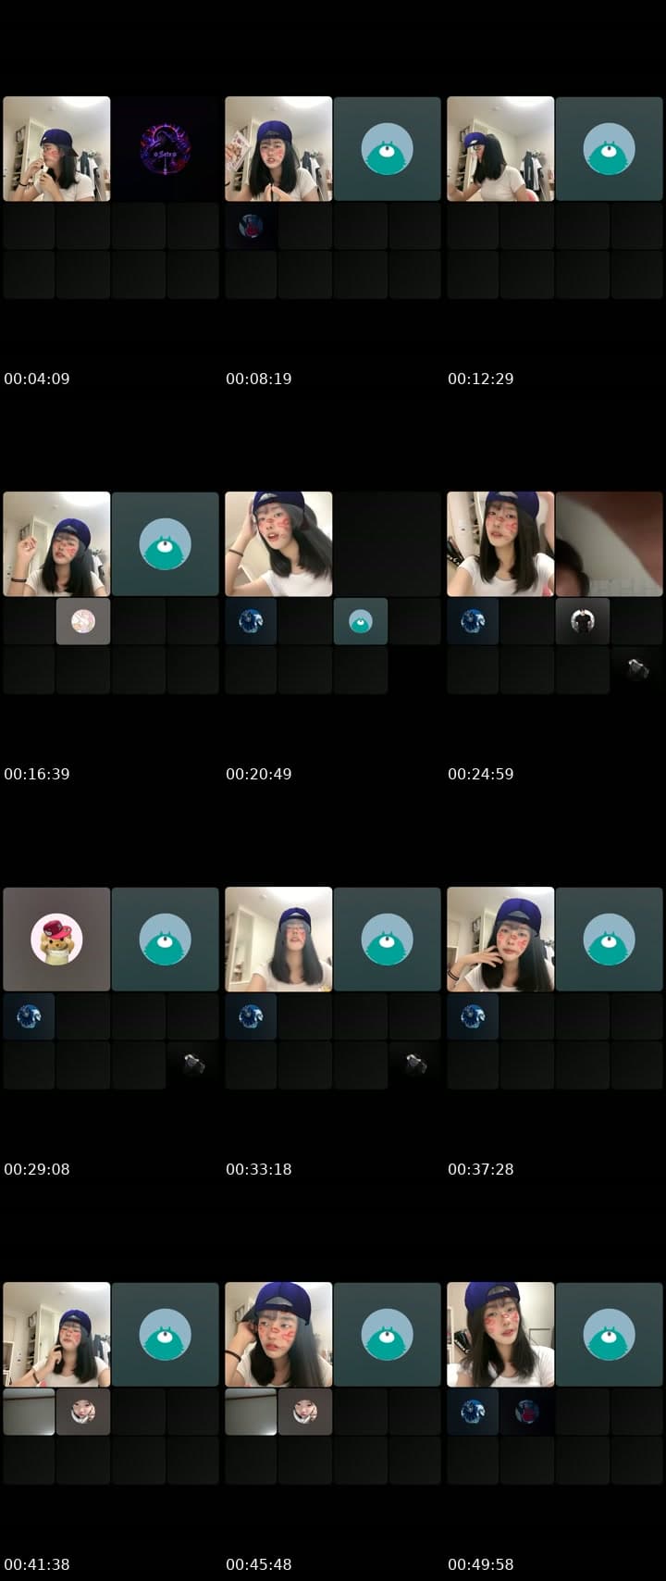Open the webcam tile in the 00:33:18 frame
Screen dimensions: 666x1581
tap(278, 940)
